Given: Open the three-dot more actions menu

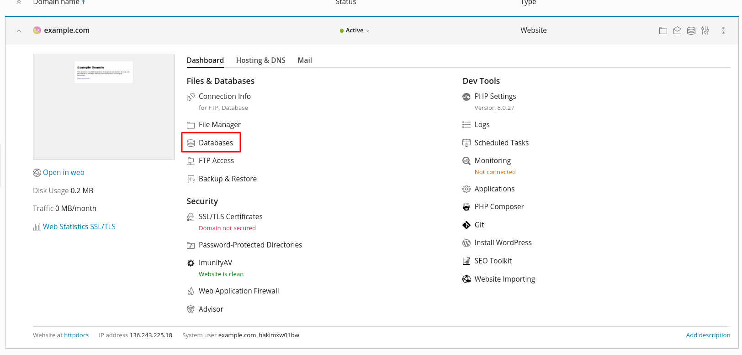Looking at the screenshot, I should (x=723, y=31).
